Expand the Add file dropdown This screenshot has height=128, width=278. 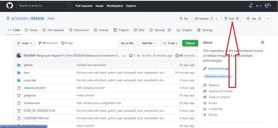click(148, 43)
